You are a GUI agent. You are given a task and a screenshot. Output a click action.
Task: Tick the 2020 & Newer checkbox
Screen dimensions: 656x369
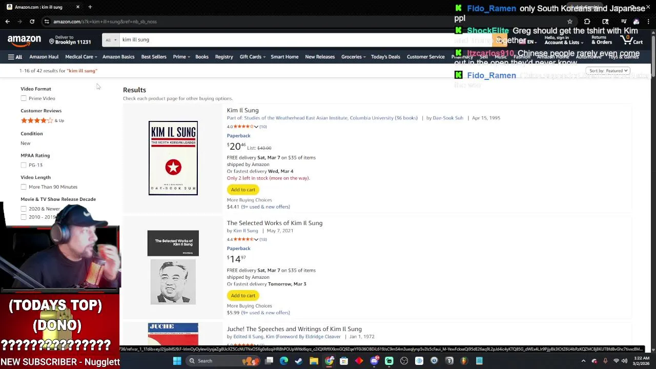pyautogui.click(x=24, y=209)
